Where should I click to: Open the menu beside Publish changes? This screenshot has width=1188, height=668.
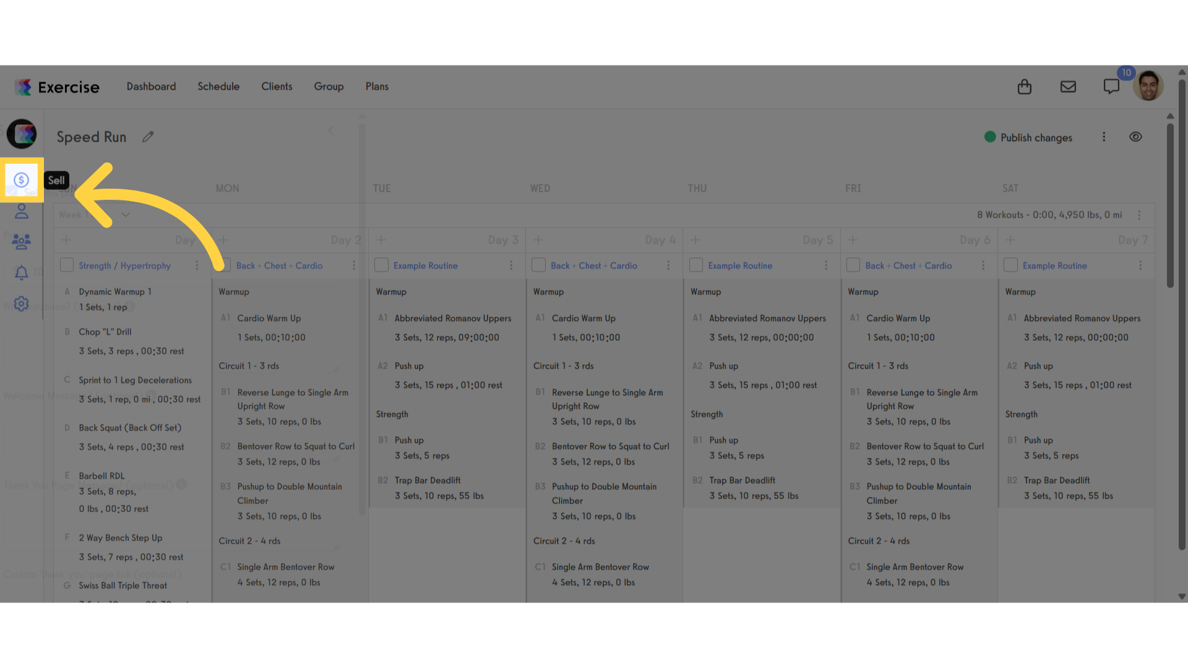click(x=1104, y=137)
